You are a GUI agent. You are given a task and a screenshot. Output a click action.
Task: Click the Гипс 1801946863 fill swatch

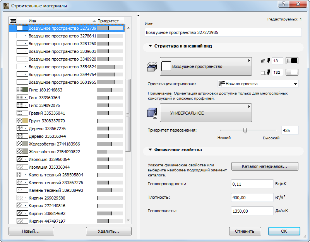[22, 90]
